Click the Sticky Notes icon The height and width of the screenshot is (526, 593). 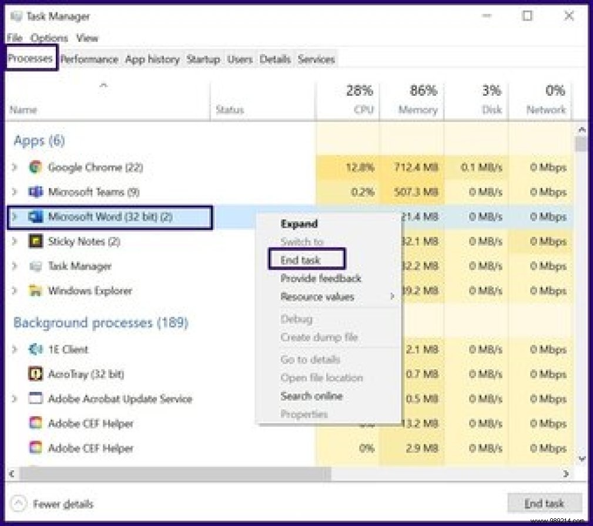click(x=35, y=242)
